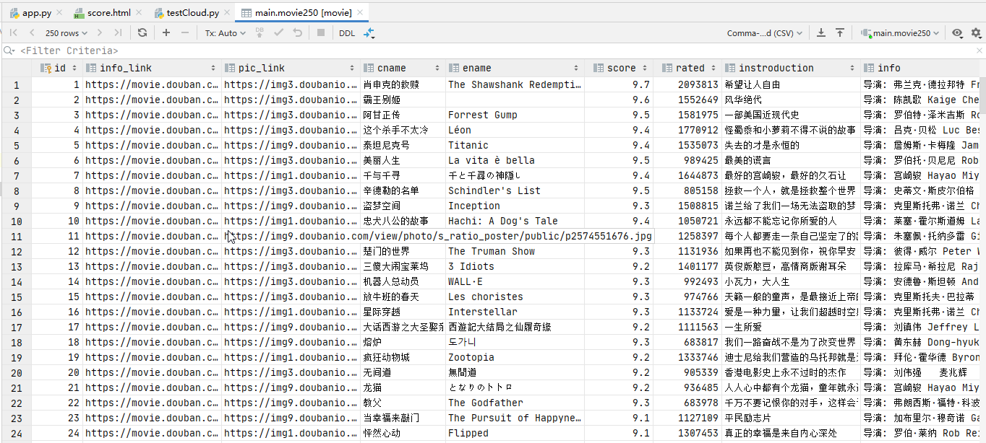This screenshot has height=443, width=986.
Task: Open the Tx: Auto transaction mode dropdown
Action: coord(225,33)
